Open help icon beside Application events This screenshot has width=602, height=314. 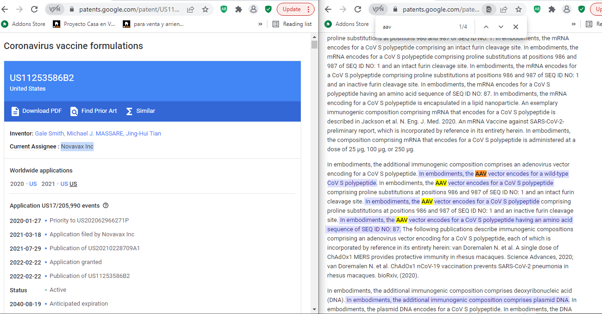tap(106, 206)
